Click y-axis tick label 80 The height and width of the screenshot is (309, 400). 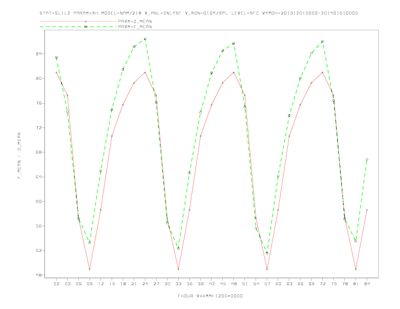pyautogui.click(x=39, y=78)
